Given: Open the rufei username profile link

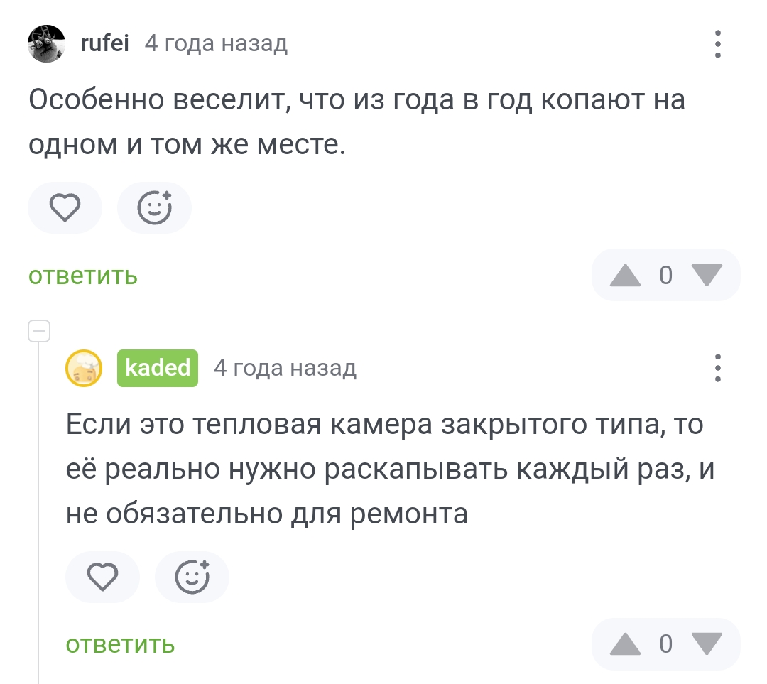Looking at the screenshot, I should [104, 44].
